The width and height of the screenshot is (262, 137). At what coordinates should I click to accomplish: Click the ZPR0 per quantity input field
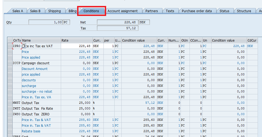(x=109, y=46)
